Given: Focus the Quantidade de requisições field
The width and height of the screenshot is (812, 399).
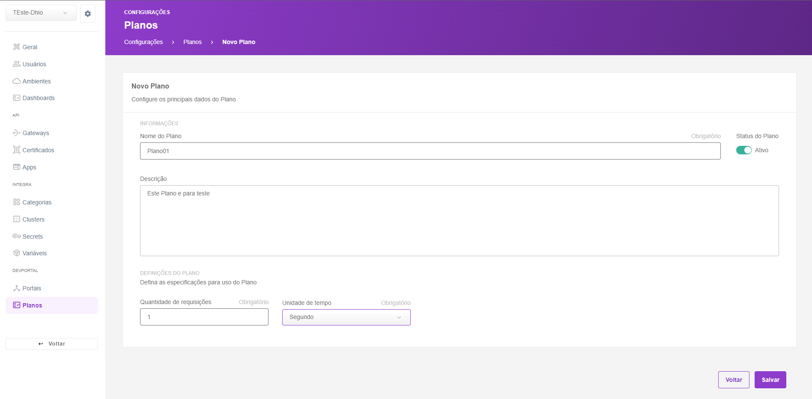Looking at the screenshot, I should [204, 317].
